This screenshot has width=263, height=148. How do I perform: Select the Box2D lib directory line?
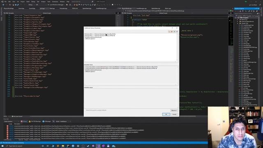pos(100,34)
